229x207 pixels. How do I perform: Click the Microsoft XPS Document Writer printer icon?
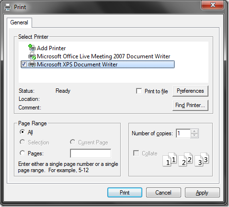[32, 64]
